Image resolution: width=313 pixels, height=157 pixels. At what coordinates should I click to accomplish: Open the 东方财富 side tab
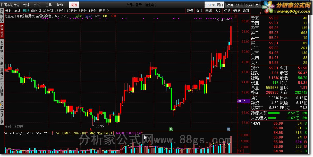click(2, 90)
